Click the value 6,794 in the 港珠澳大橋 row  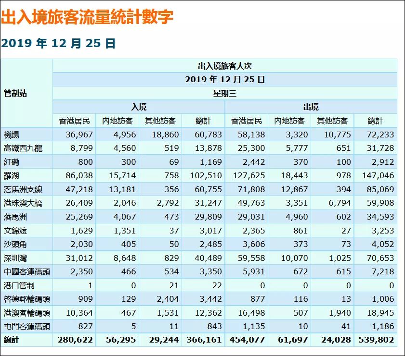click(340, 203)
